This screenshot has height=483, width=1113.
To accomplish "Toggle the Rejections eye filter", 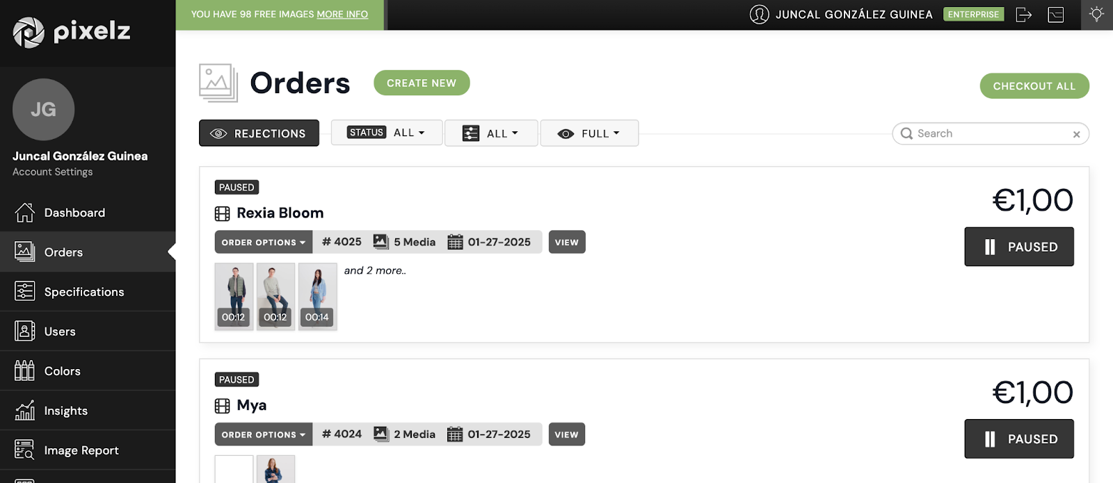I will [259, 133].
